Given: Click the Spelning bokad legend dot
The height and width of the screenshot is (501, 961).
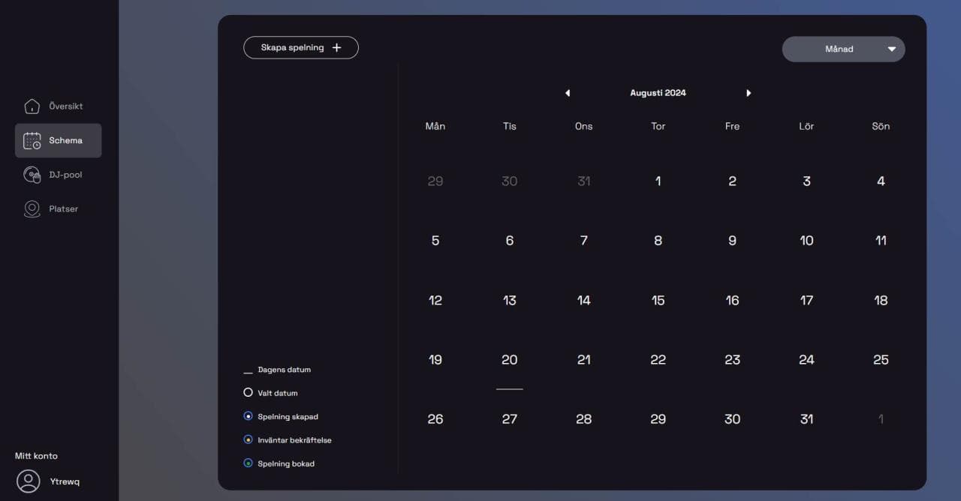Looking at the screenshot, I should [x=249, y=463].
